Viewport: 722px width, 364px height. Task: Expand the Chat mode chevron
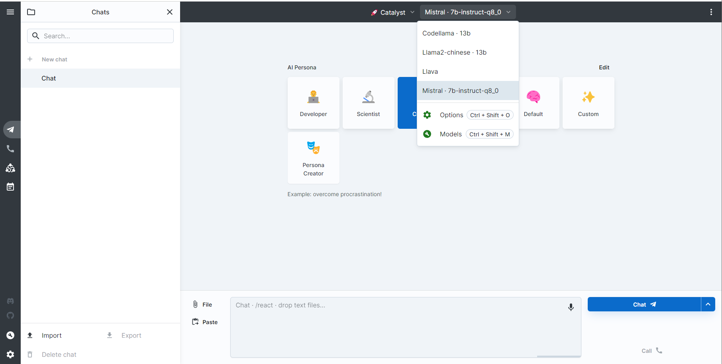click(x=708, y=304)
